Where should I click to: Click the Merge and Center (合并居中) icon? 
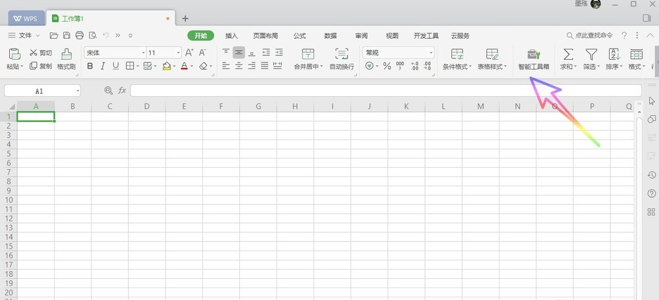point(308,54)
